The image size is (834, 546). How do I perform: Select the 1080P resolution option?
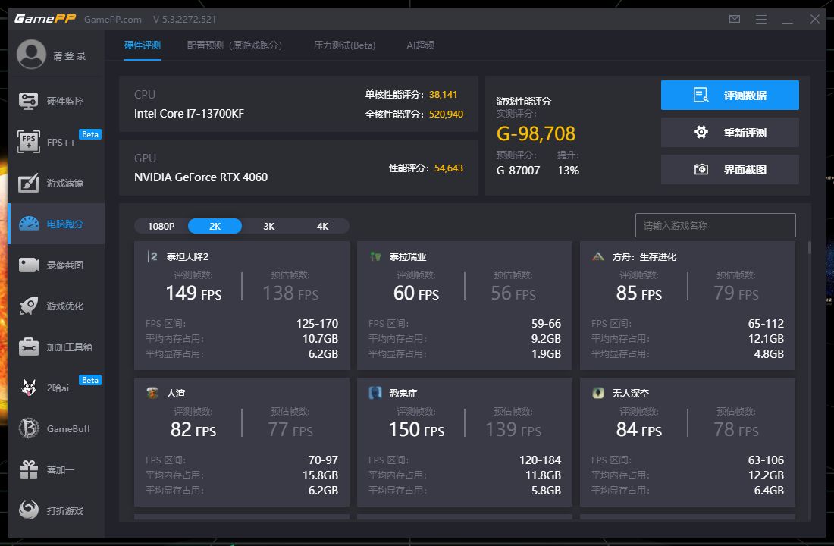click(x=161, y=226)
